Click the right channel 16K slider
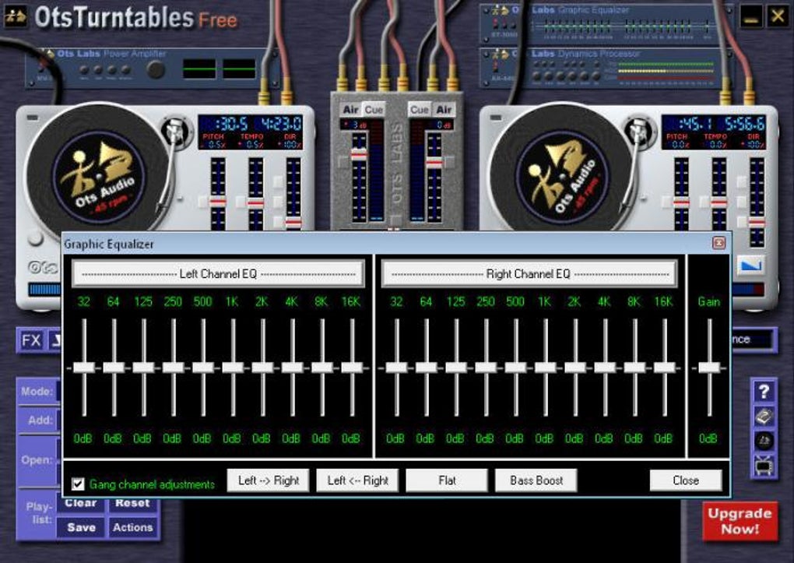The image size is (794, 563). point(664,368)
